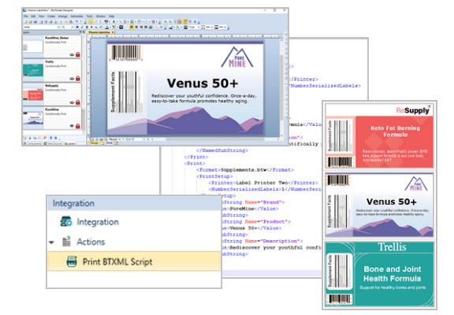The image size is (454, 315).
Task: Select the ReSupply layer
Action: [52, 94]
